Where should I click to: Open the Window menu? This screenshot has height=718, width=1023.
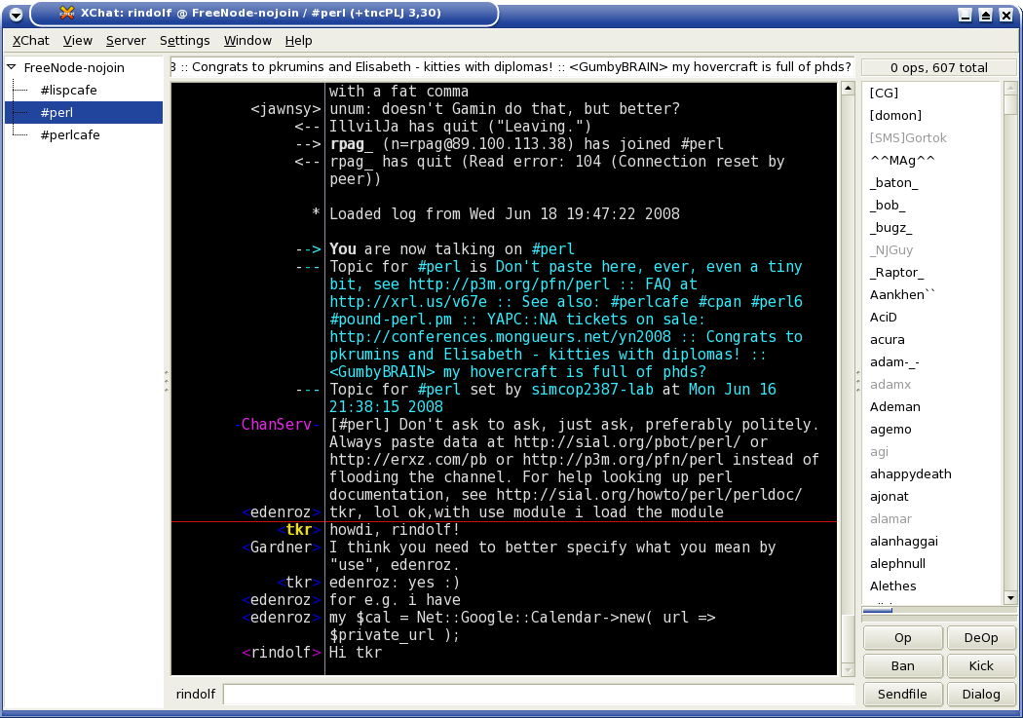[x=247, y=41]
